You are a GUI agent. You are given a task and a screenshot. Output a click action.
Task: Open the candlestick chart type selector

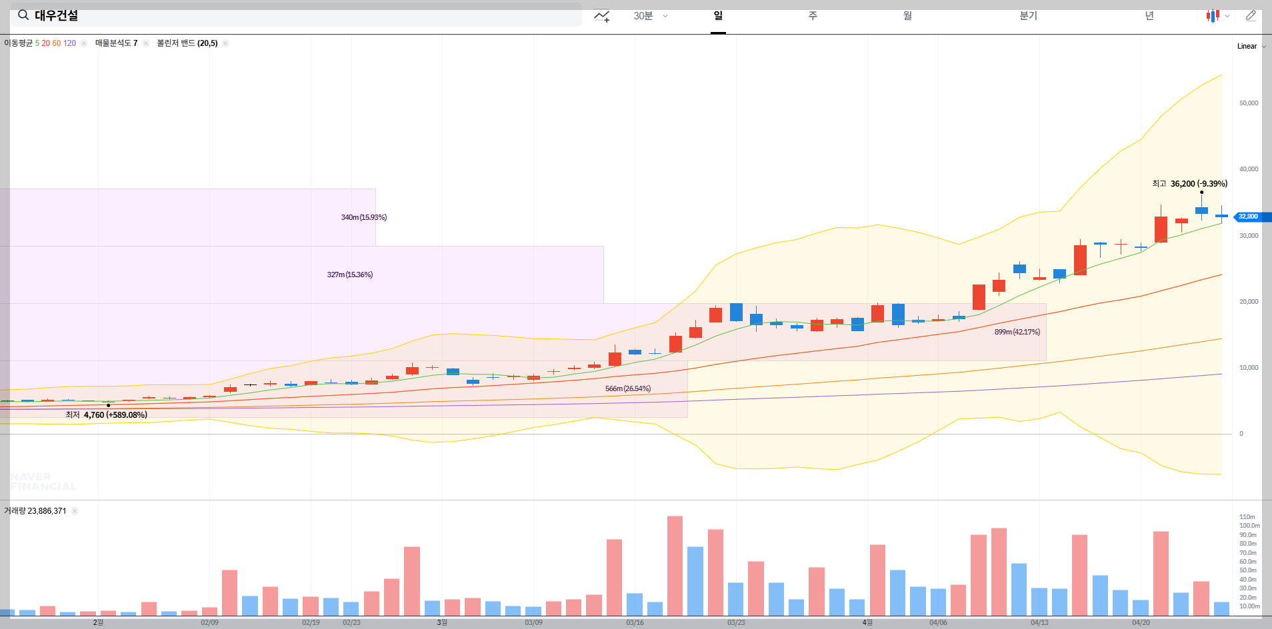click(x=1217, y=16)
